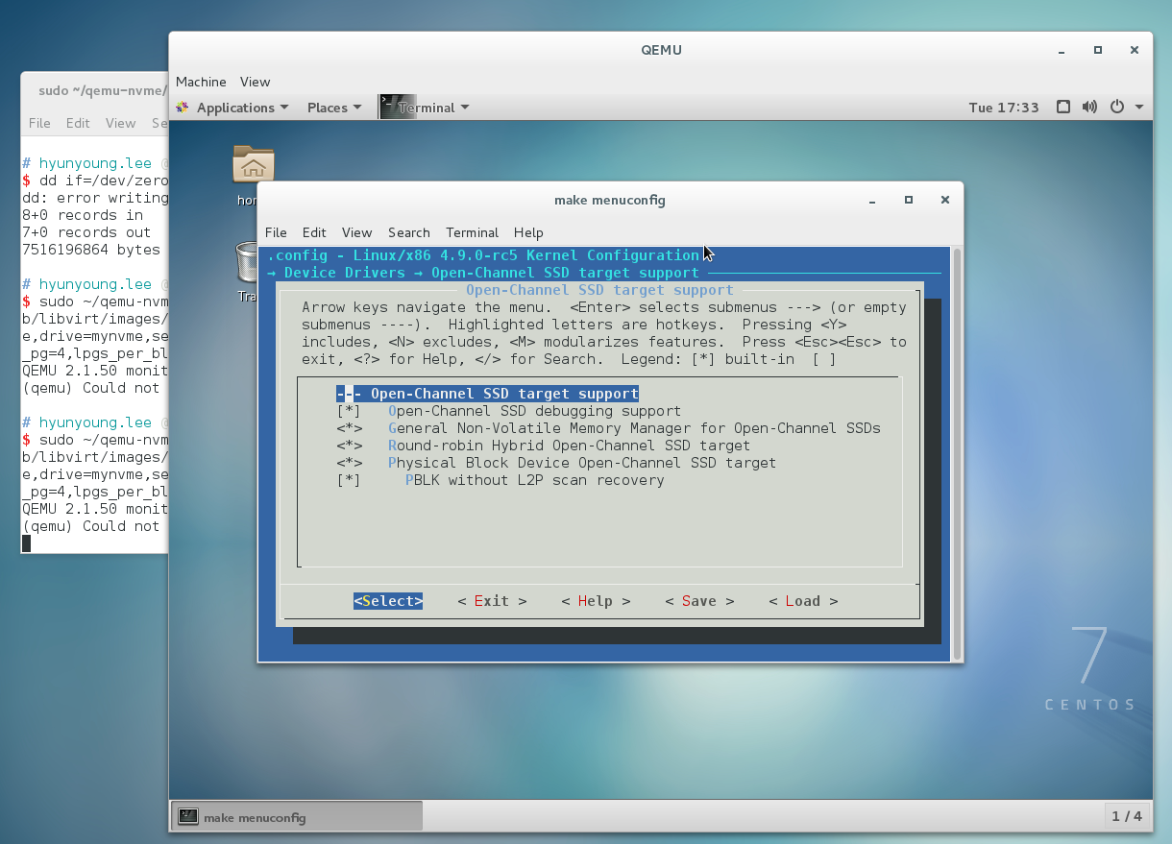Open Search menu in make menuconfig terminal

coord(409,232)
